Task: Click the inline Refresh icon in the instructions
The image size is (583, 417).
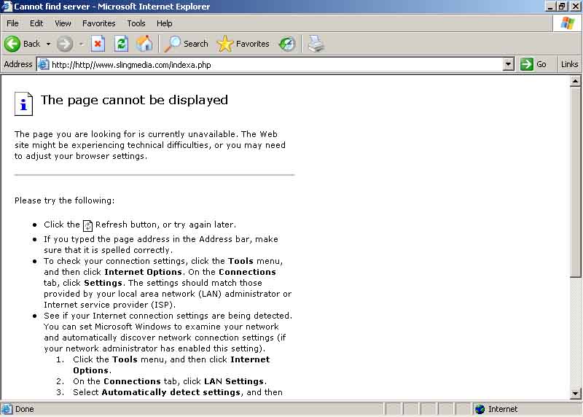Action: [87, 225]
